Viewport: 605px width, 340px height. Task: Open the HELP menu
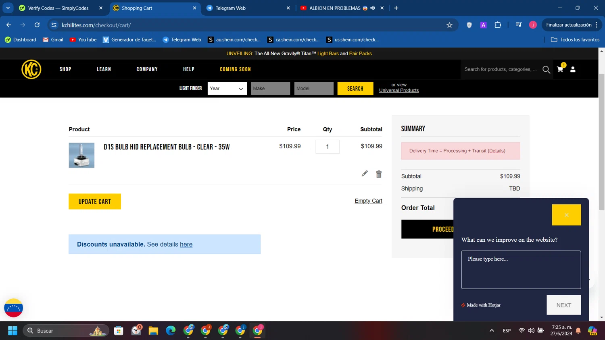[189, 69]
